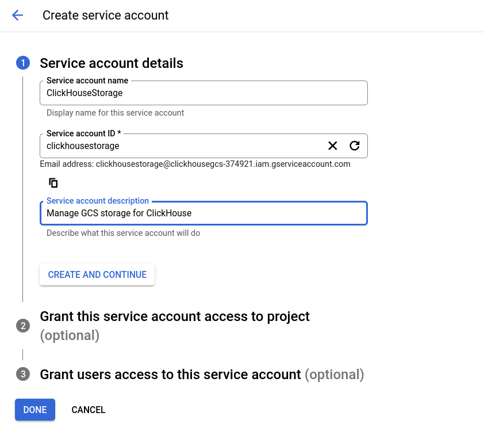Click the 'Create service account' page title

coord(105,15)
